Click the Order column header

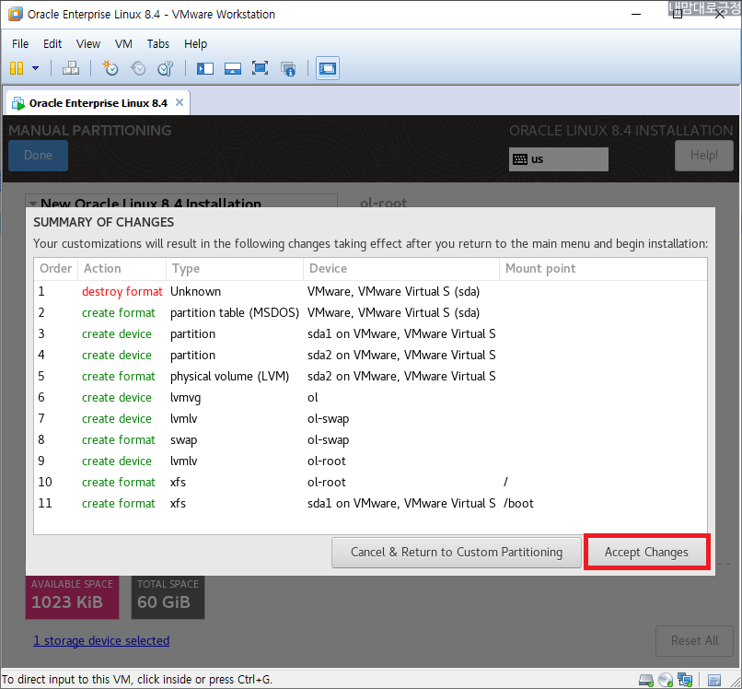(56, 268)
